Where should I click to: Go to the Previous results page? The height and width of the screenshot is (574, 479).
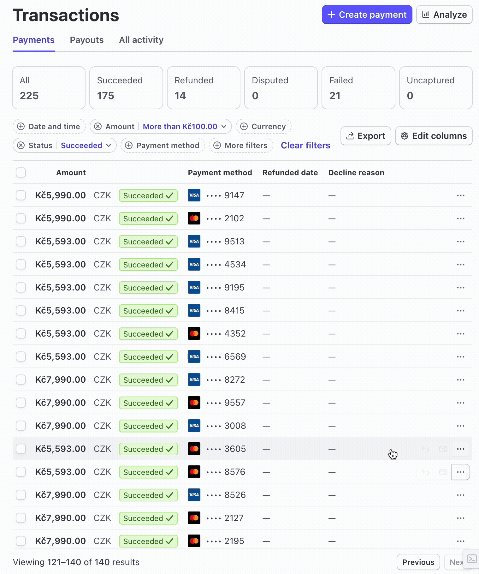[418, 562]
